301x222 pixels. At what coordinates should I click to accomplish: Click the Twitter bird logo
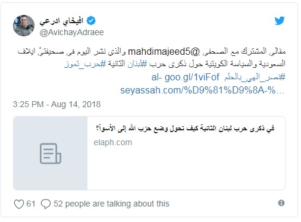point(280,20)
